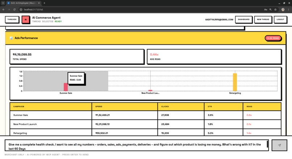Screen dimensions: 292x159
Task: Click the 0.4X ROAS red badge
Action: (273, 38)
